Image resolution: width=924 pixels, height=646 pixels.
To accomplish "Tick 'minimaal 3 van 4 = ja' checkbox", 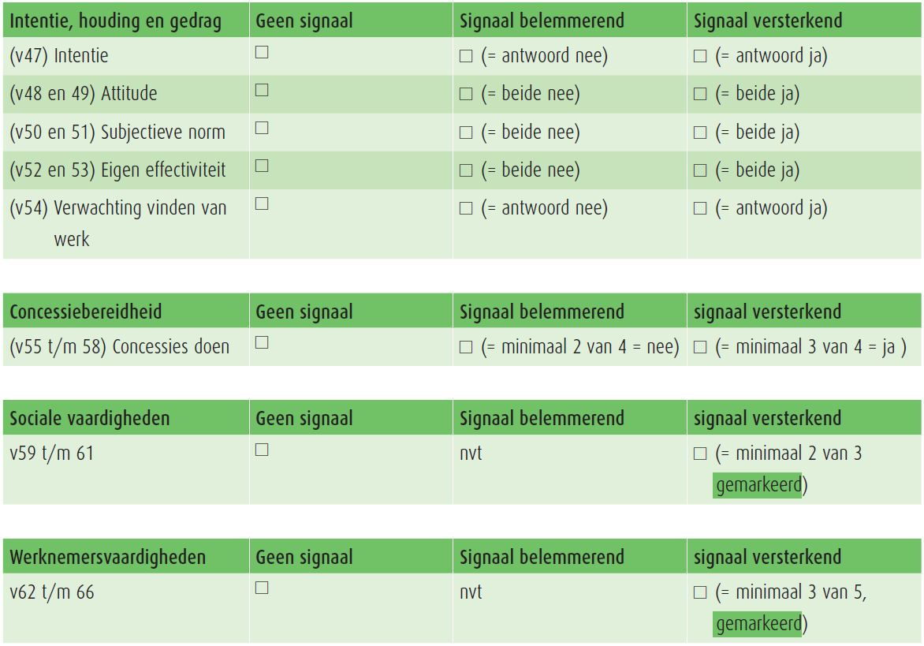I will (700, 347).
